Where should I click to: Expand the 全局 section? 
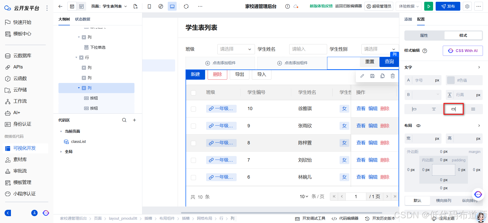(x=61, y=152)
